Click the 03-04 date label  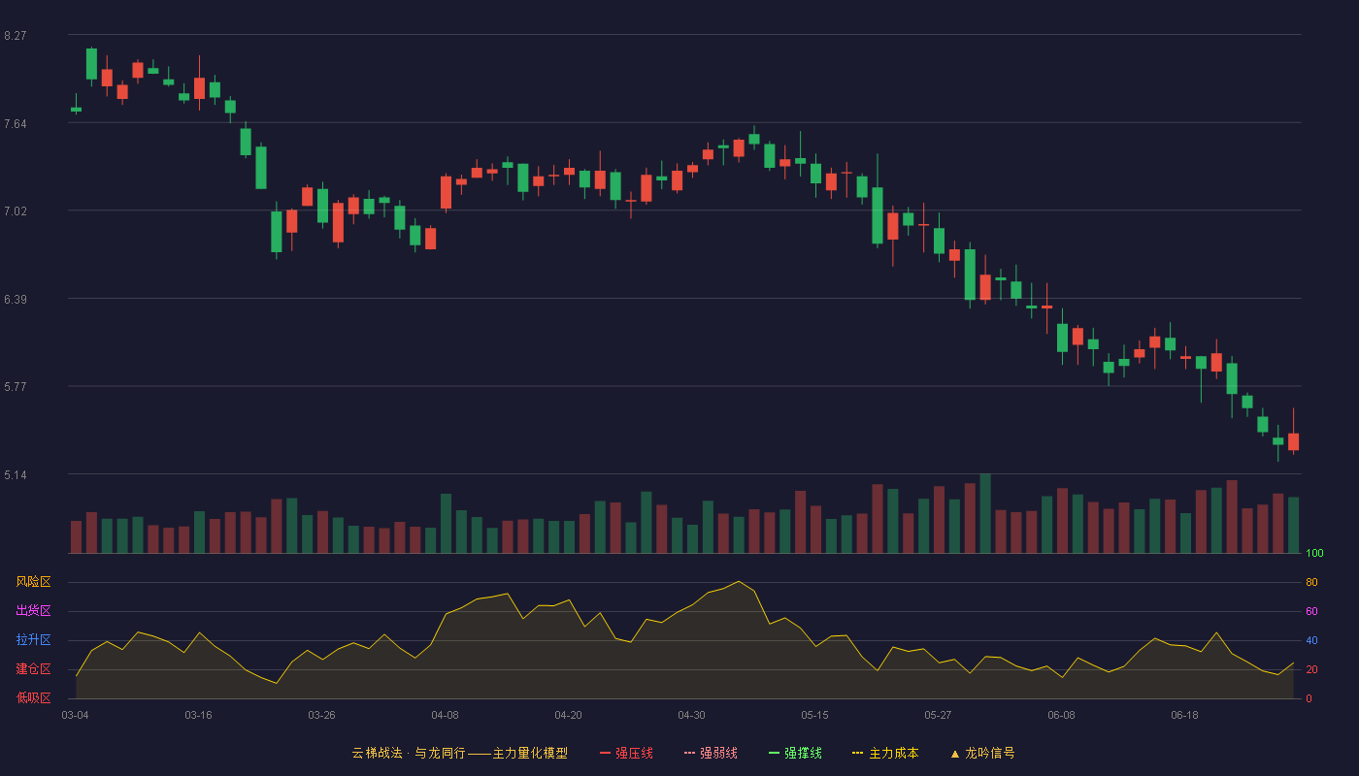(75, 715)
